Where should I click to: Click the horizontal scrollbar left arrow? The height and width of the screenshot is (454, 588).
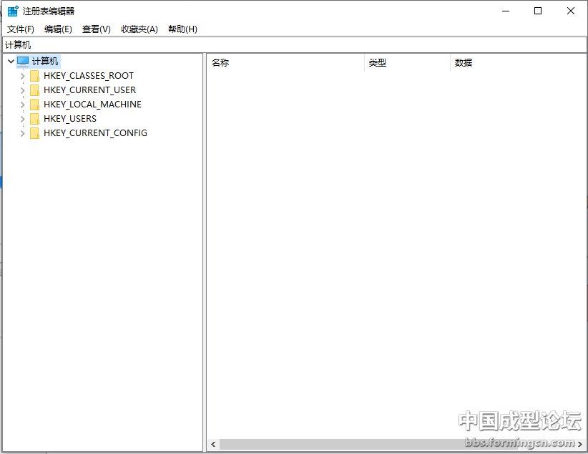pyautogui.click(x=213, y=445)
